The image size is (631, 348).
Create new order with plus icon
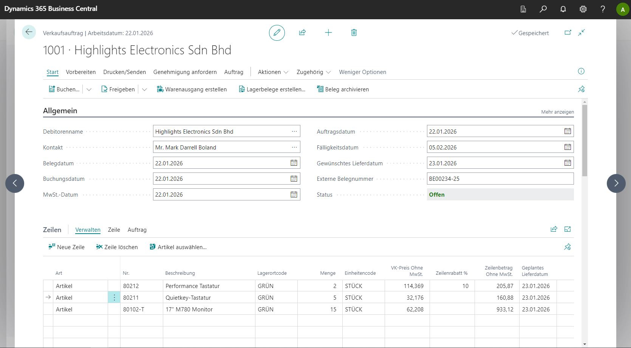328,33
